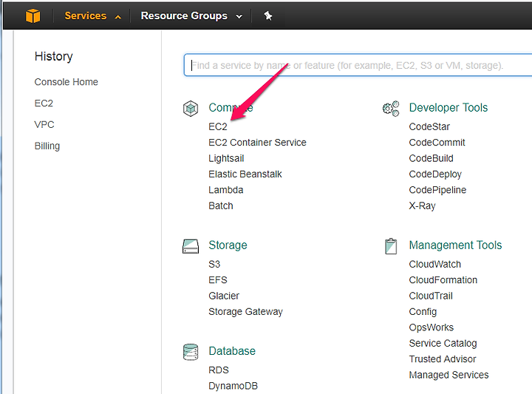Image resolution: width=532 pixels, height=394 pixels.
Task: Click the AWS orange cube logo
Action: point(33,16)
